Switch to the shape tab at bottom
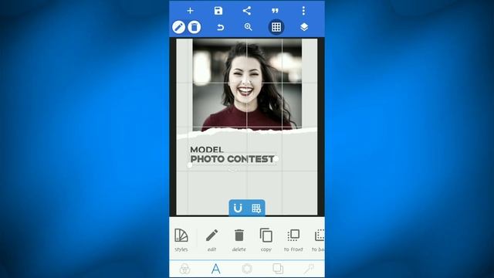Viewport: 494px width, 278px height. coord(247,269)
